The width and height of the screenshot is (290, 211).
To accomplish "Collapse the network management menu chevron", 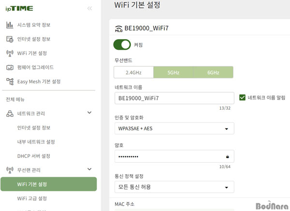I will [x=89, y=113].
